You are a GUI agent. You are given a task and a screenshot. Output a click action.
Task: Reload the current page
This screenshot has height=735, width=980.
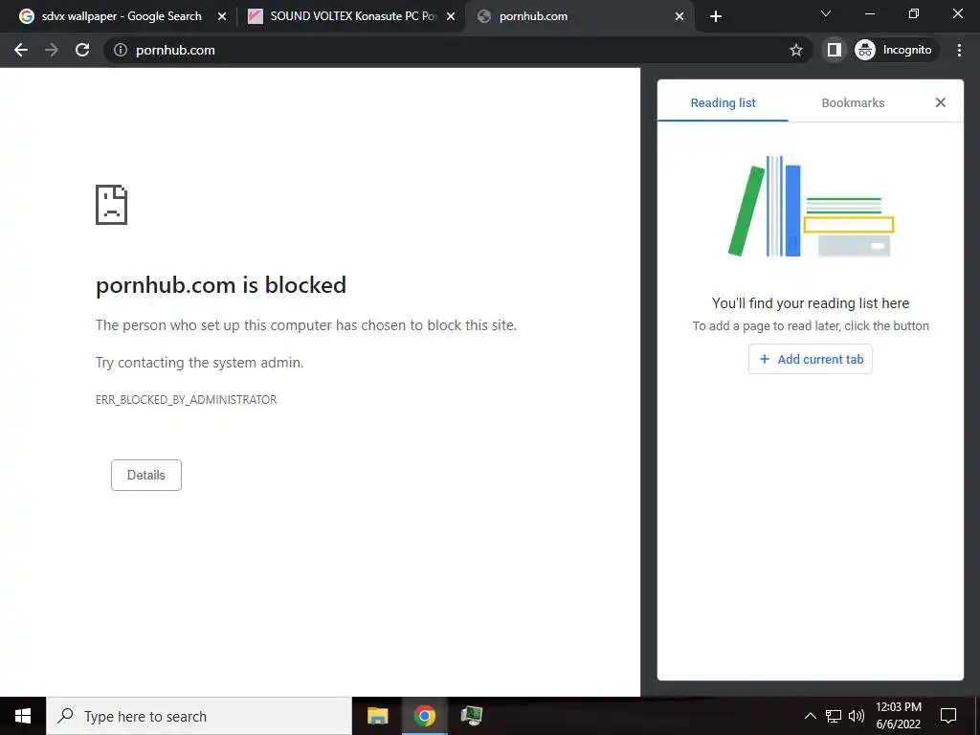point(82,50)
